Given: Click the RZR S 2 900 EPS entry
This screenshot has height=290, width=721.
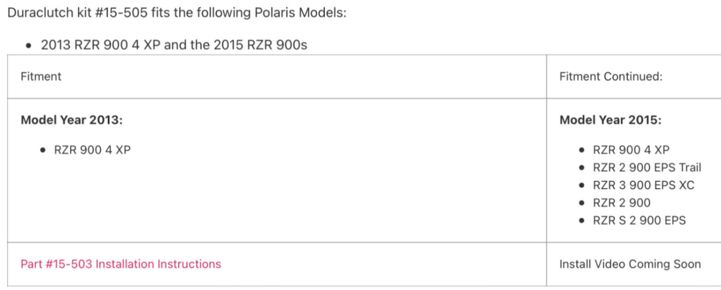Looking at the screenshot, I should 639,220.
